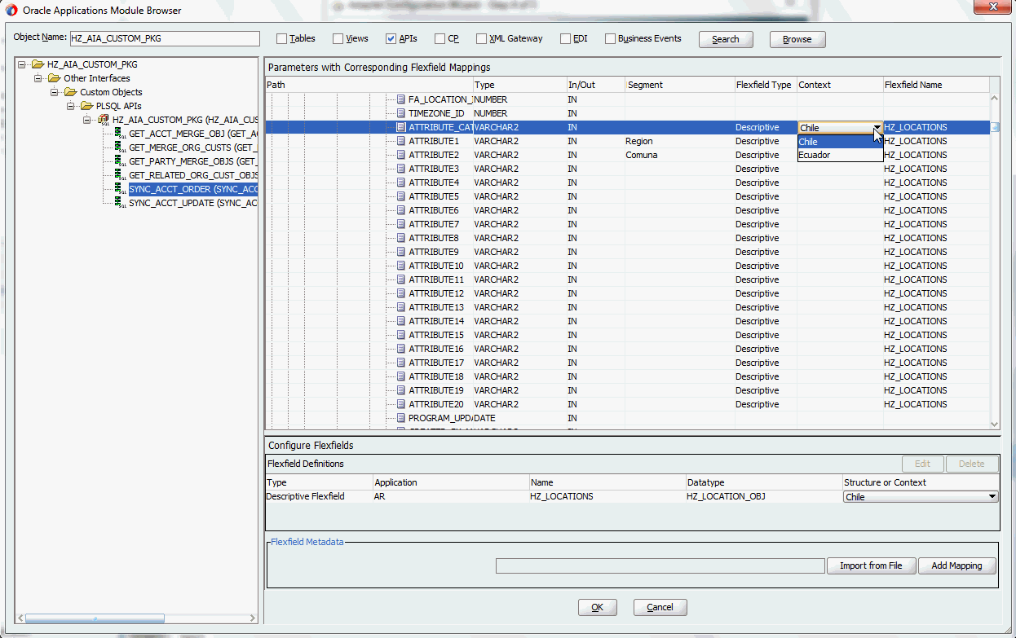Click the Custom Objects folder icon
Image resolution: width=1016 pixels, height=638 pixels.
70,92
